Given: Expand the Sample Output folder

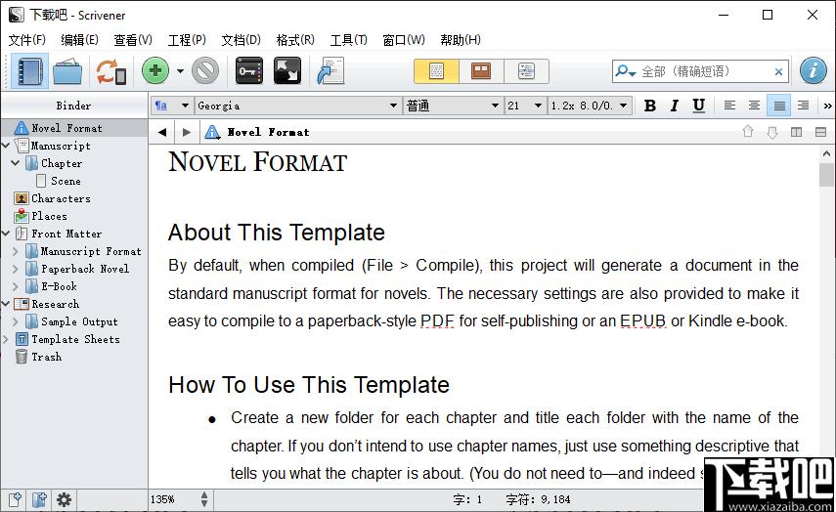Looking at the screenshot, I should pyautogui.click(x=16, y=321).
